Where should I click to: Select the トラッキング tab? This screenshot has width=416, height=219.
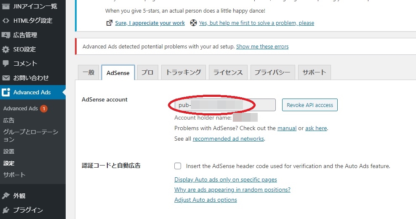tap(183, 72)
